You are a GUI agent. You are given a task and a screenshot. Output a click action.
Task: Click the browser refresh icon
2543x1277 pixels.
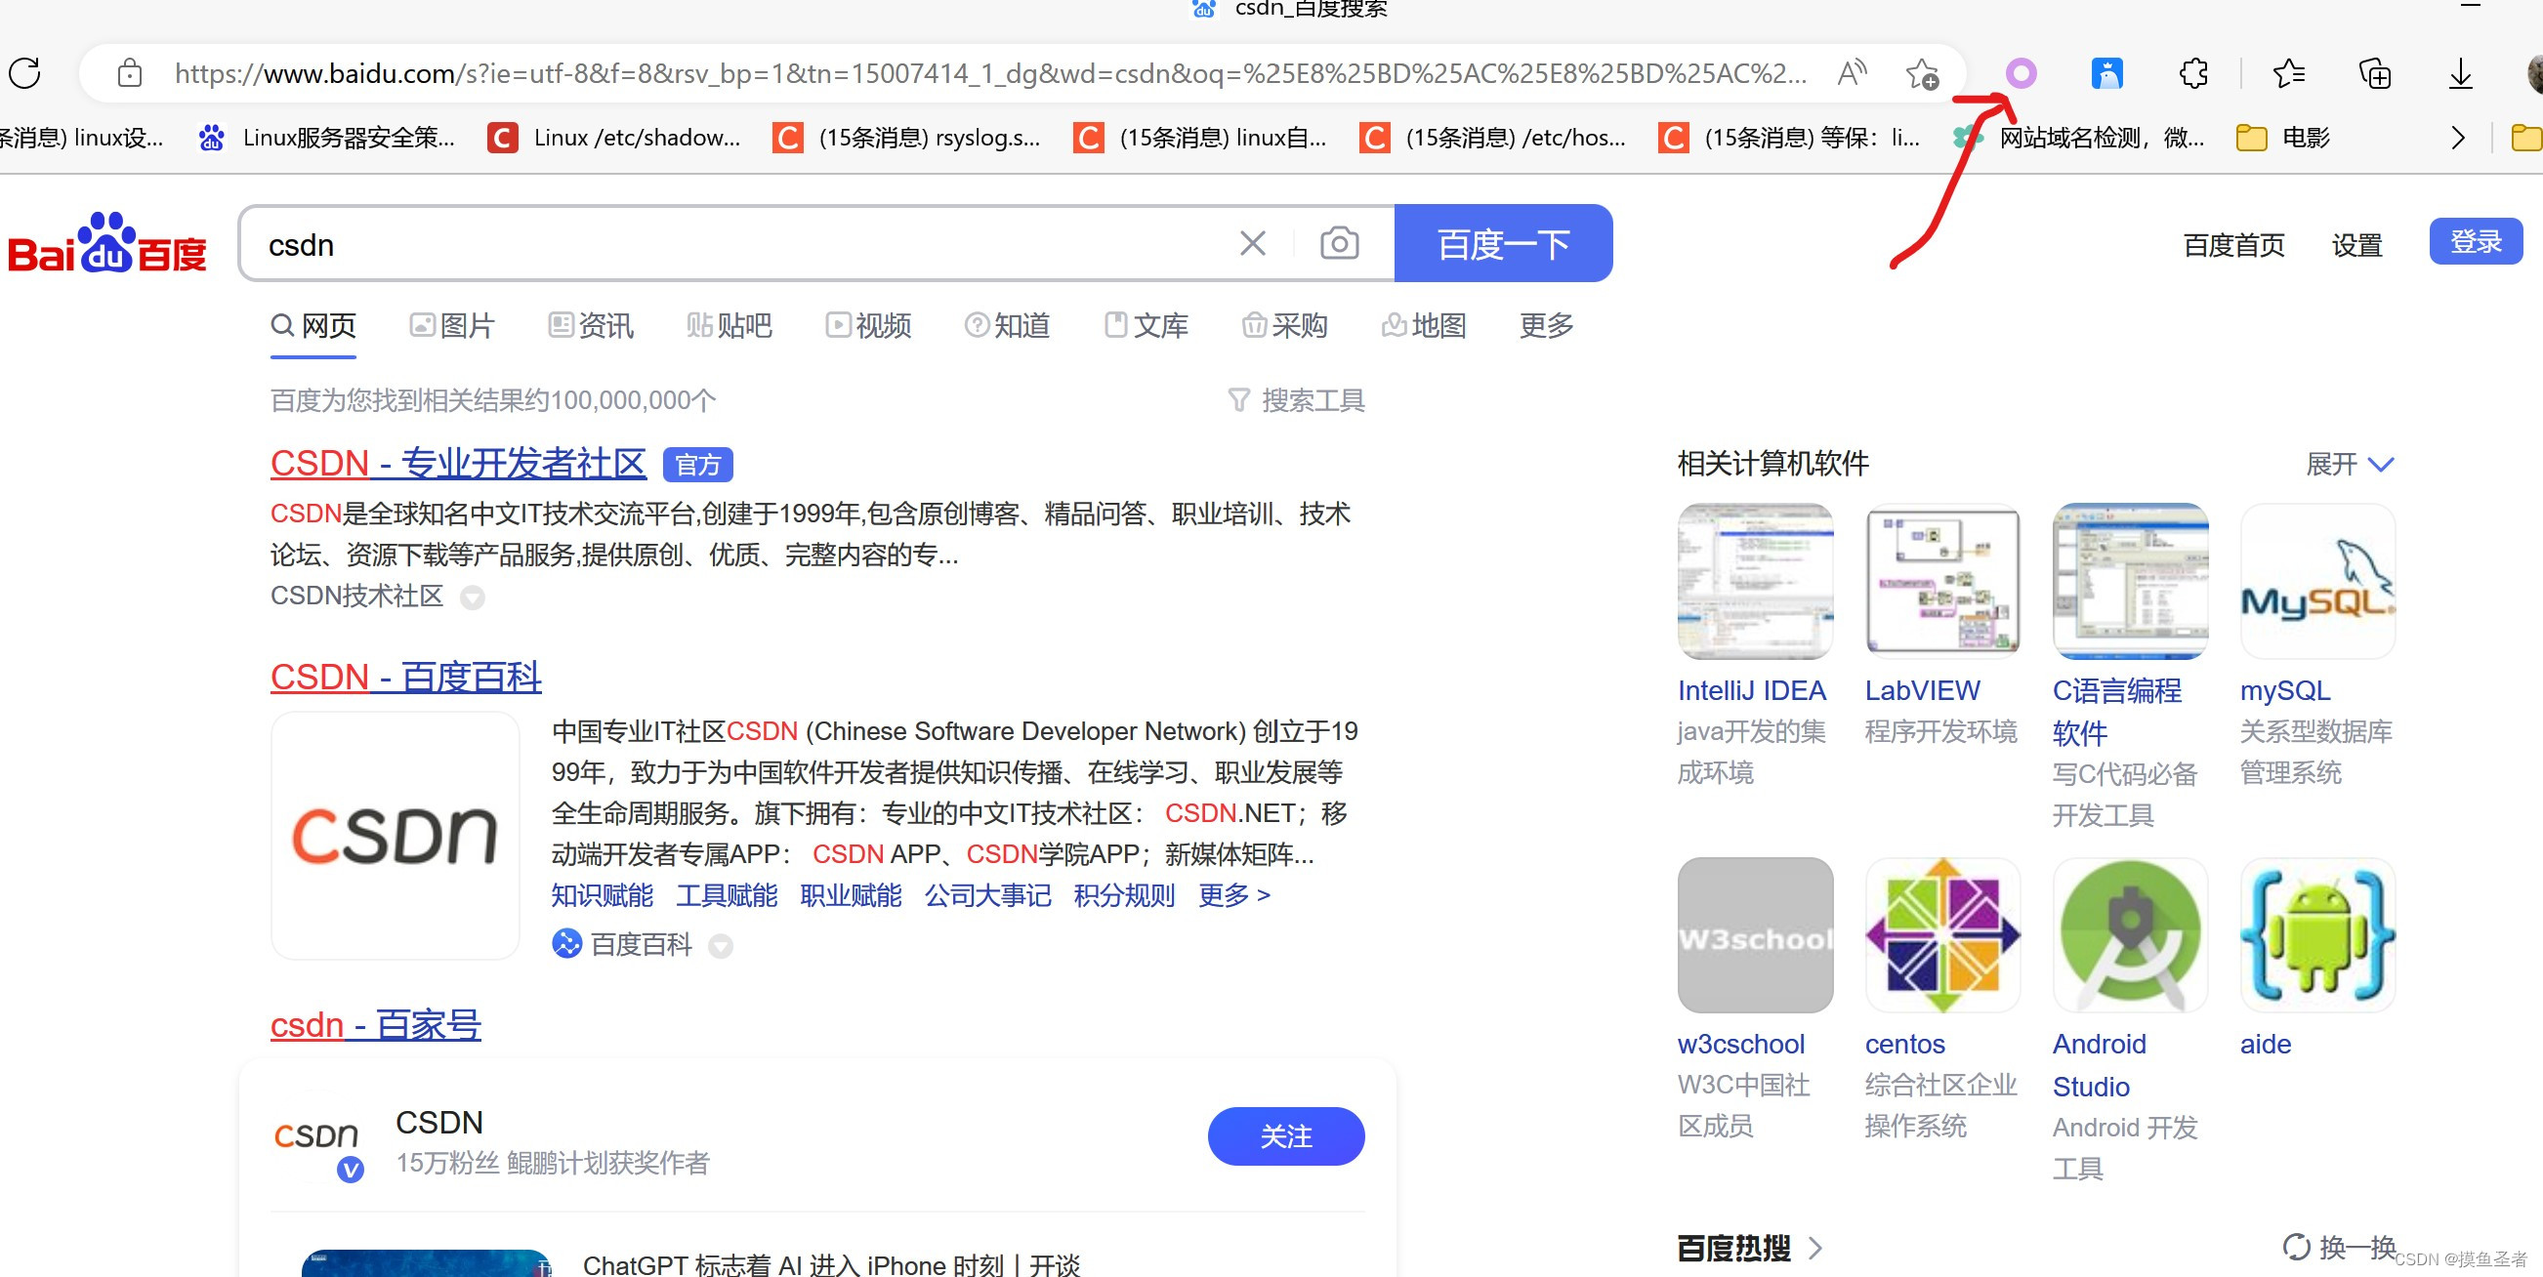25,73
